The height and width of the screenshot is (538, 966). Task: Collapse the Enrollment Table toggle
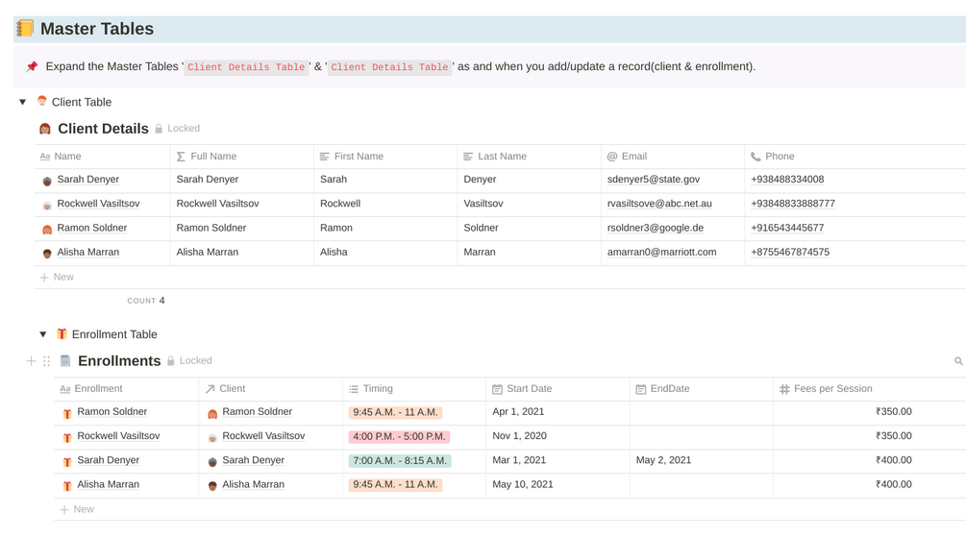point(43,334)
